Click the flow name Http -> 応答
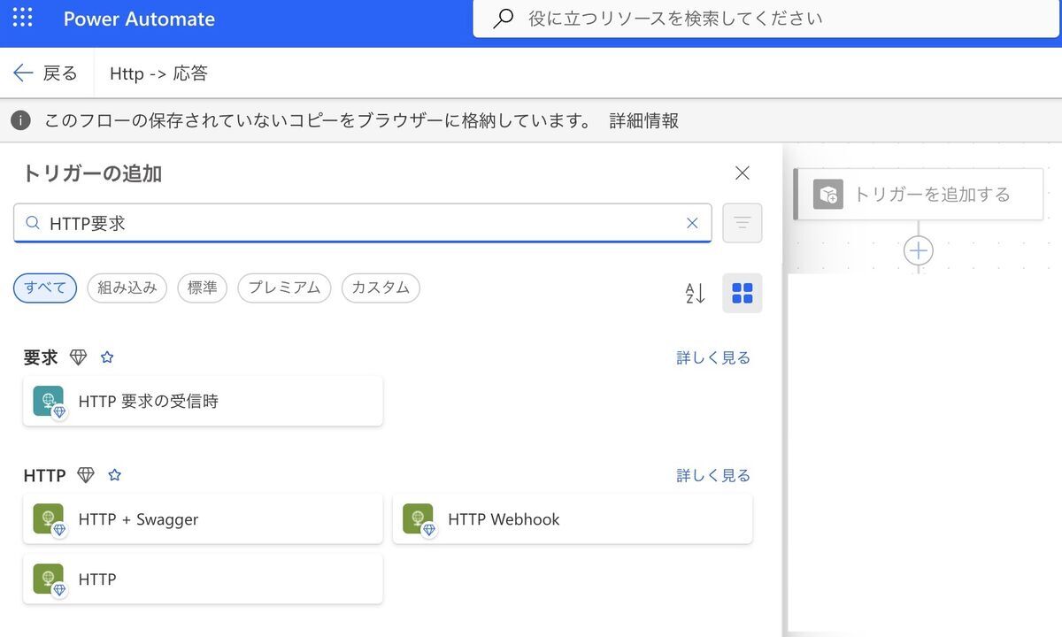The width and height of the screenshot is (1062, 637). coord(158,73)
